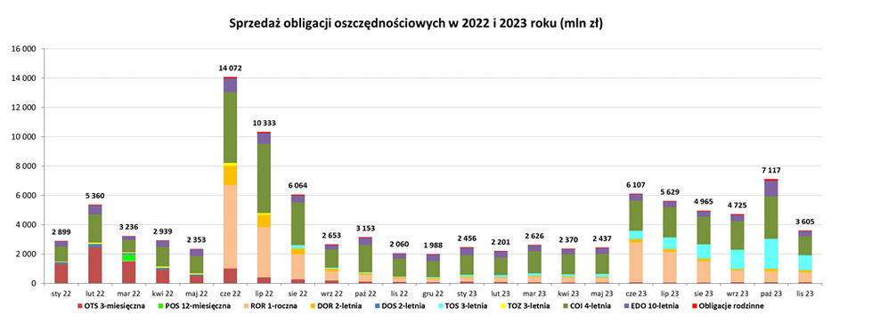The image size is (872, 331).
Task: Click data label '5 629'
Action: (x=671, y=191)
